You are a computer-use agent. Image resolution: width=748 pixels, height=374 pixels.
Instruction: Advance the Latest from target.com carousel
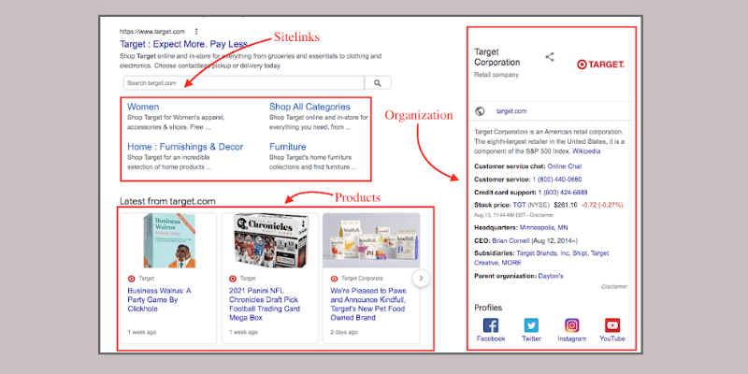[x=422, y=278]
